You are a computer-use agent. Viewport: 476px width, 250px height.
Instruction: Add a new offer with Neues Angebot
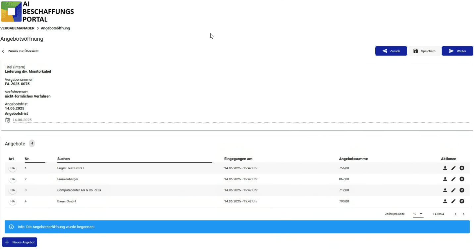tap(20, 242)
